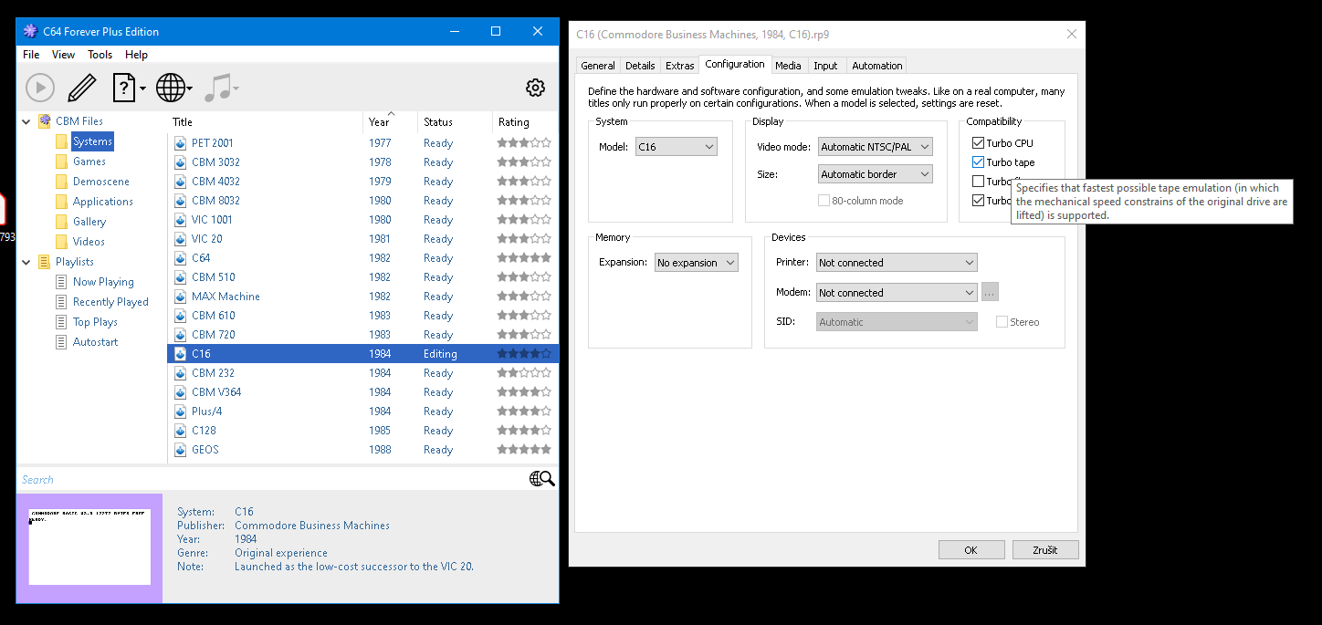Viewport: 1322px width, 625px height.
Task: Switch to the Extras tab
Action: click(680, 66)
